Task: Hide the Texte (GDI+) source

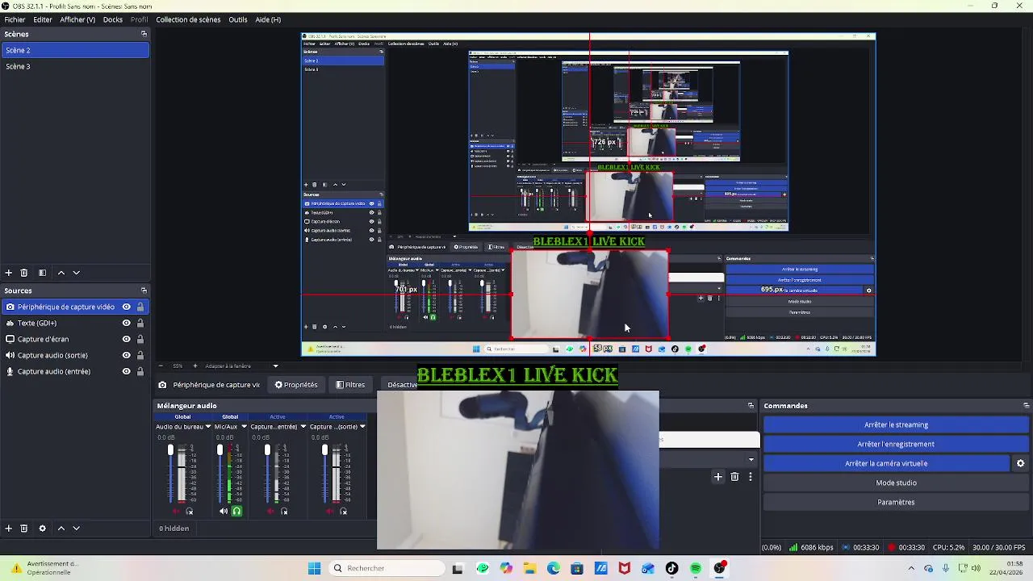Action: click(x=126, y=323)
